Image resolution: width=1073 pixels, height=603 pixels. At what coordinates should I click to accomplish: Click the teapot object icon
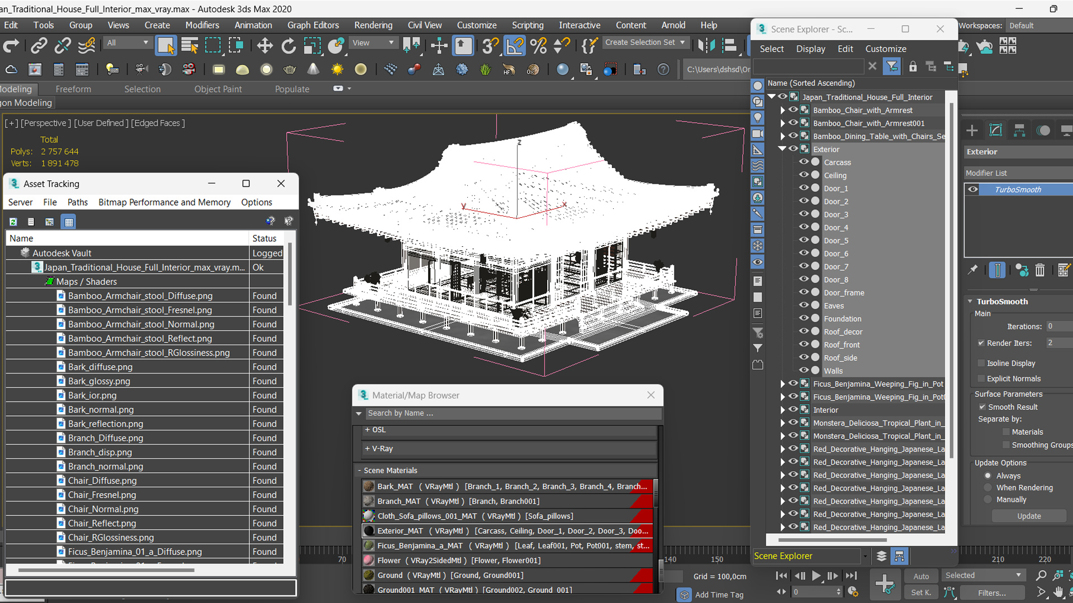289,69
